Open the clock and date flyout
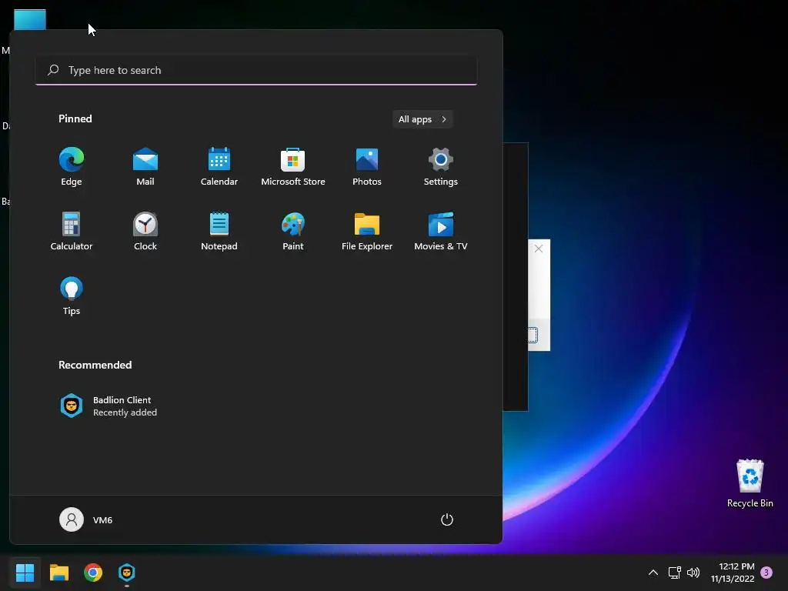 733,573
